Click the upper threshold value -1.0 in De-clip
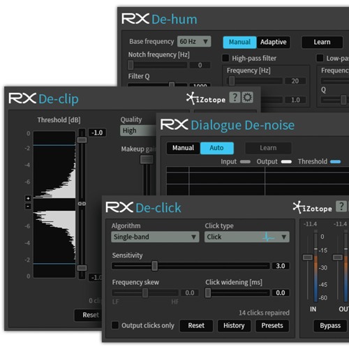The width and height of the screenshot is (349, 349). tap(97, 133)
